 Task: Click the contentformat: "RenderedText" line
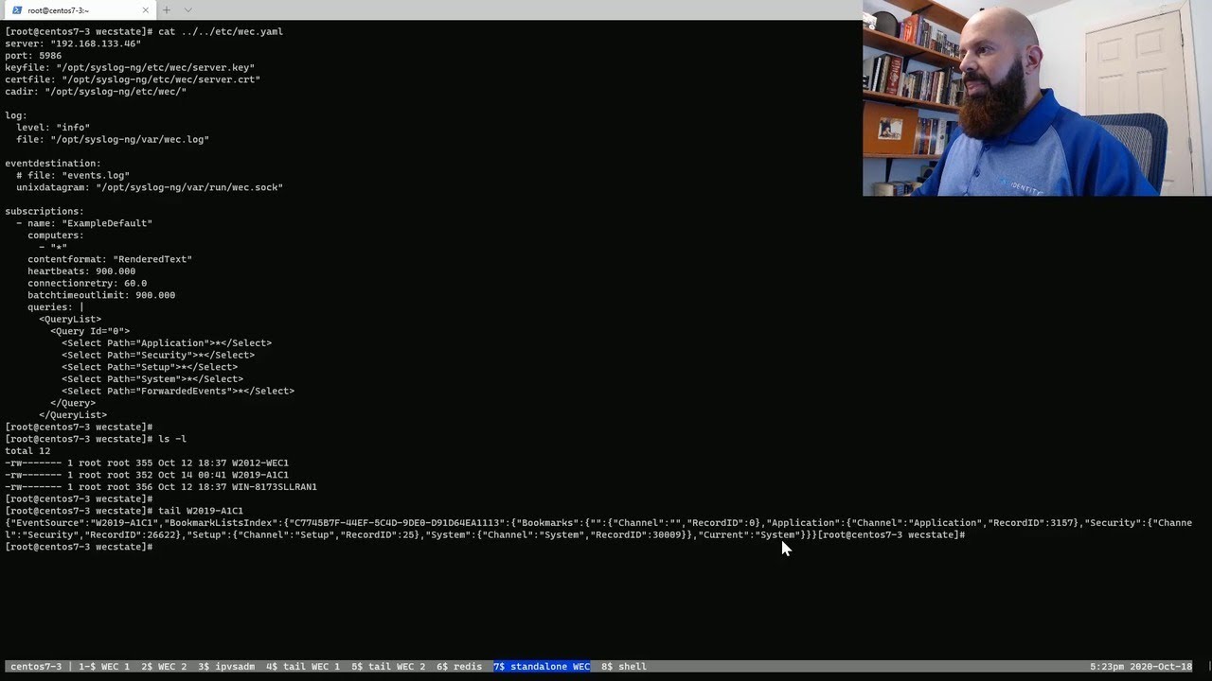[x=110, y=259]
